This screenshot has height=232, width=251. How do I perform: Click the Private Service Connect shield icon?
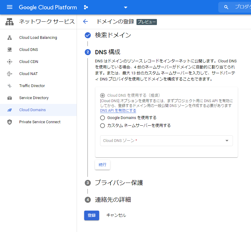pos(10,122)
